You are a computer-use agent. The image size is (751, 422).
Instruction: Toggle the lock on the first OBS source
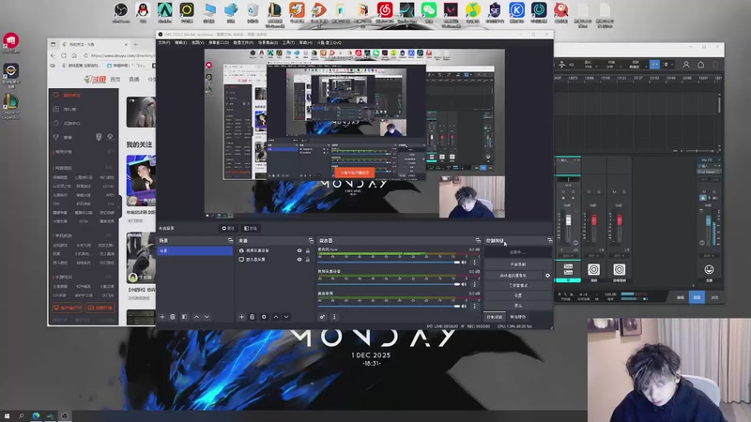[x=308, y=250]
